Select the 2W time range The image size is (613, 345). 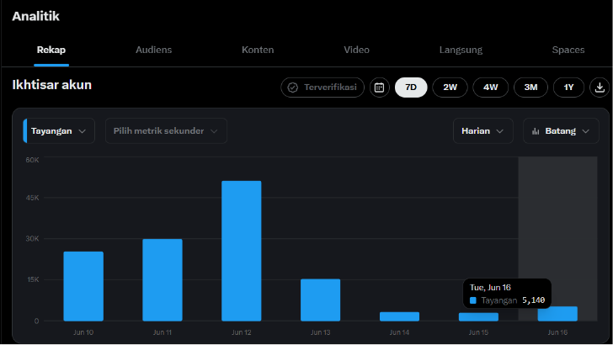[450, 88]
